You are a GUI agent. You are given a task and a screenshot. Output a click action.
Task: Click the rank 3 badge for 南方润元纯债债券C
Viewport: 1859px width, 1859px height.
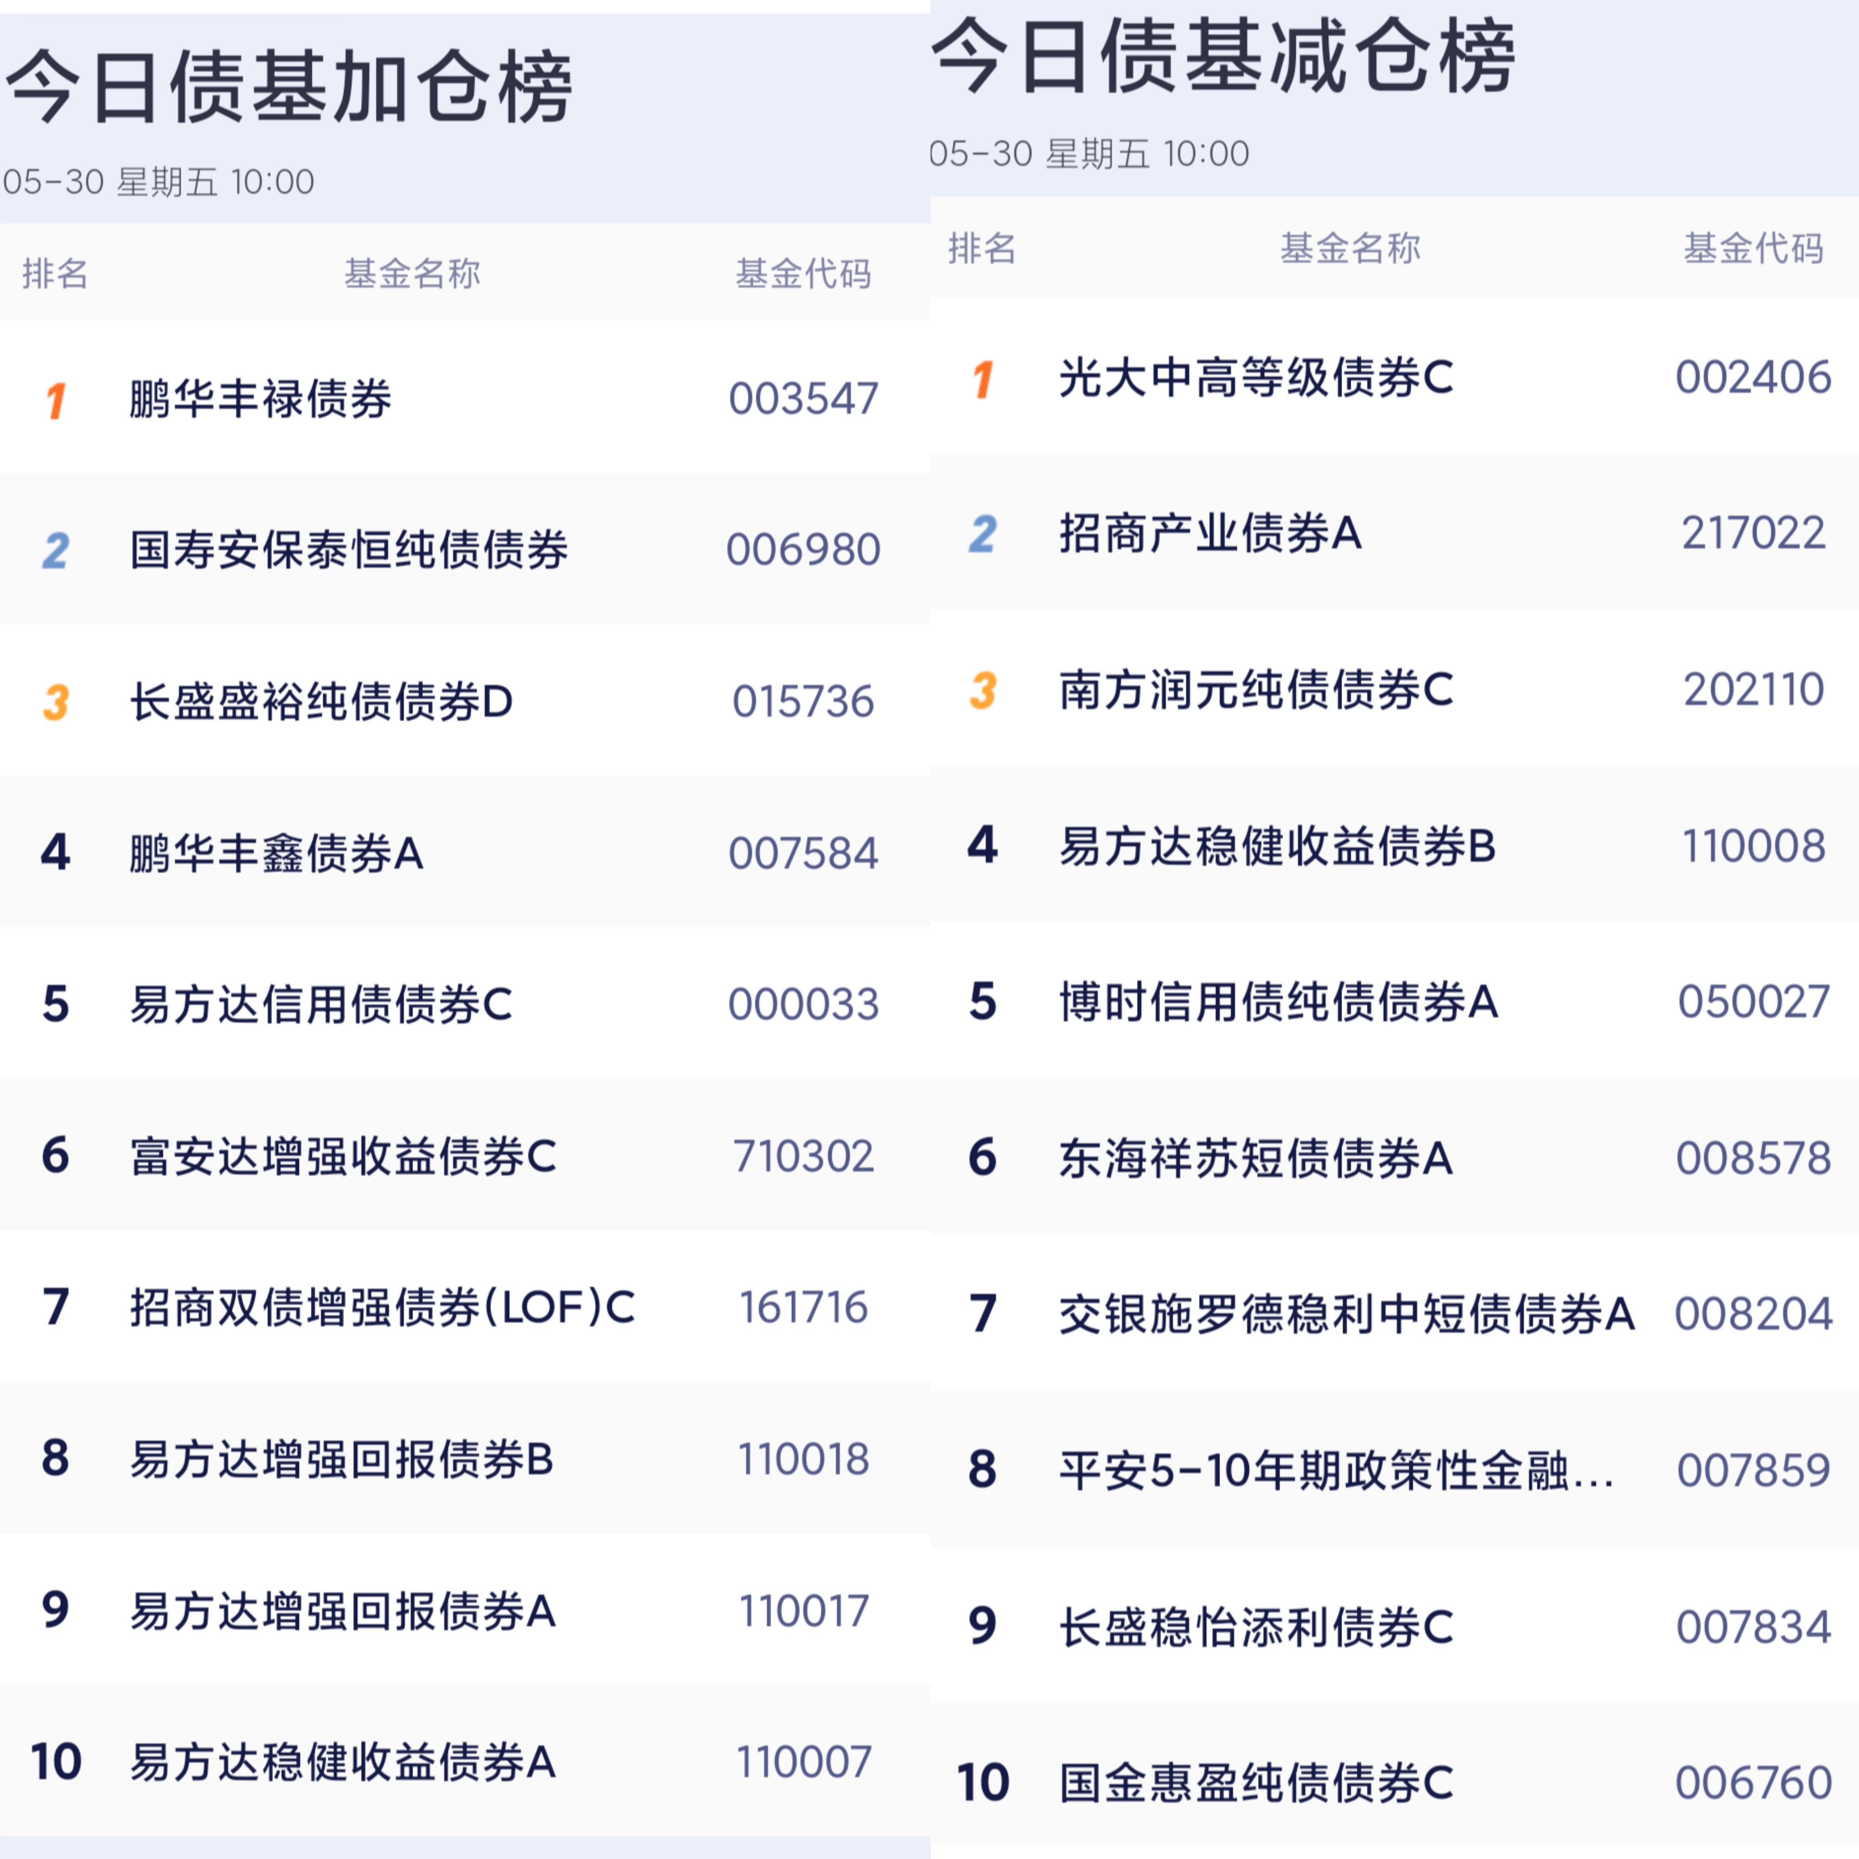(983, 690)
